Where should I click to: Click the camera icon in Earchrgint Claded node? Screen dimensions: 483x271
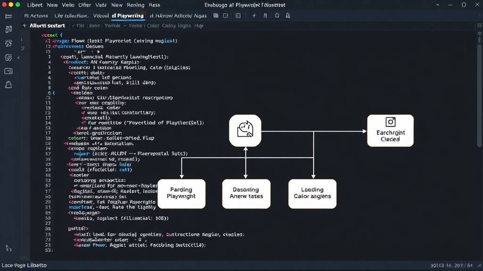tap(390, 122)
